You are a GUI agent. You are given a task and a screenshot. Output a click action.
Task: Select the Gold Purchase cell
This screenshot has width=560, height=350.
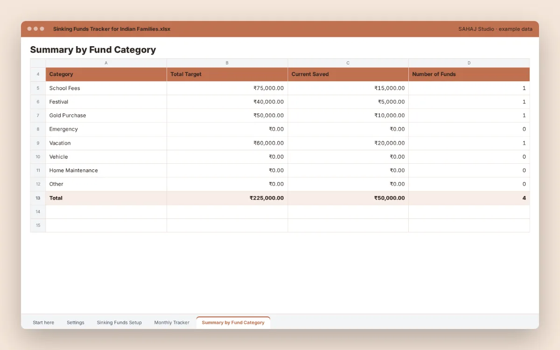tap(106, 115)
